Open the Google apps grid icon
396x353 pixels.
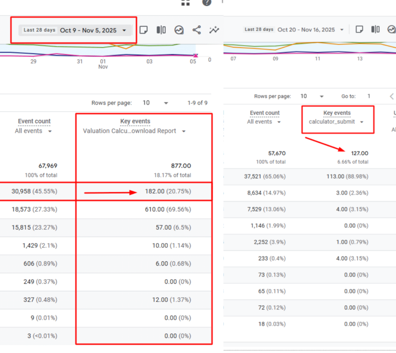[x=186, y=3]
